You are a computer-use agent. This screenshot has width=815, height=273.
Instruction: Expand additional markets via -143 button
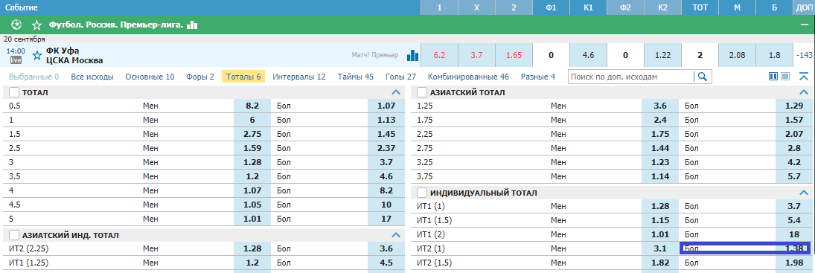(804, 55)
